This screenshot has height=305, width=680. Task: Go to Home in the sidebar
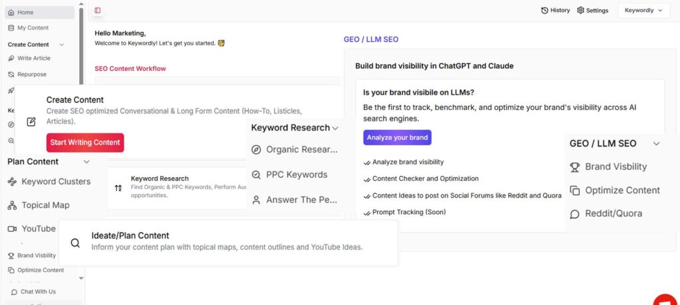[25, 13]
